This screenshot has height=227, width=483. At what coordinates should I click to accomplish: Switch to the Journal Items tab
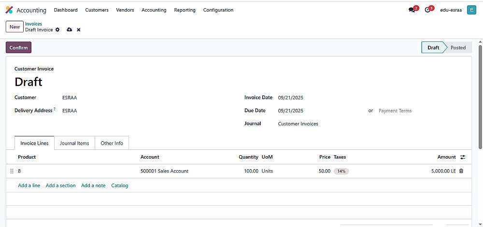[74, 143]
